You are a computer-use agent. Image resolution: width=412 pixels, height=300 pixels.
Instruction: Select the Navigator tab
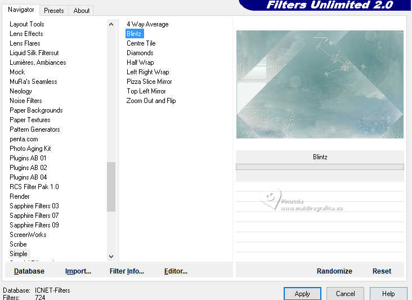click(x=21, y=10)
